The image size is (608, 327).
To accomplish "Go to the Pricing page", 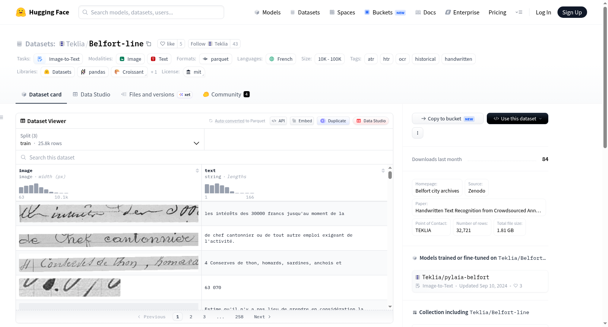I will point(497,12).
